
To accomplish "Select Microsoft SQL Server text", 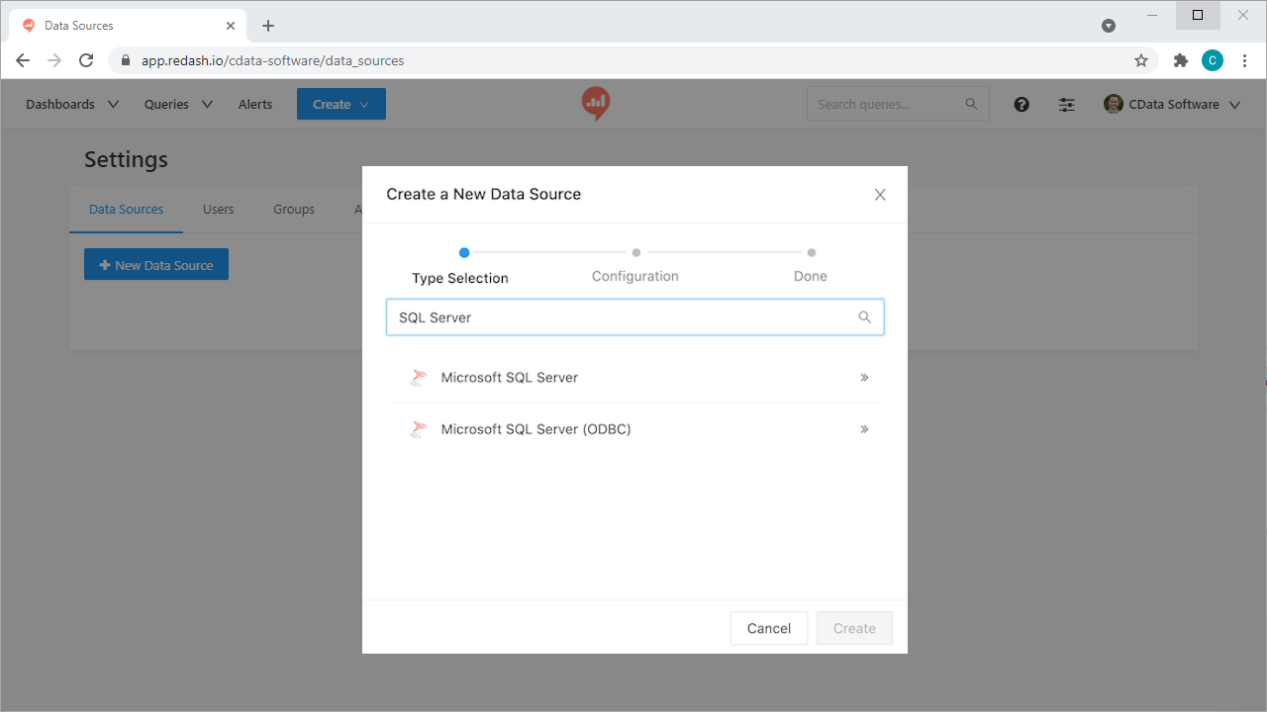I will coord(510,378).
